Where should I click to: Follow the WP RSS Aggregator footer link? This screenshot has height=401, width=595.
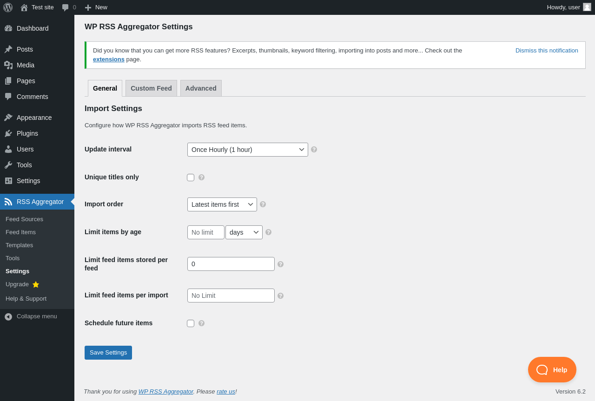tap(166, 392)
